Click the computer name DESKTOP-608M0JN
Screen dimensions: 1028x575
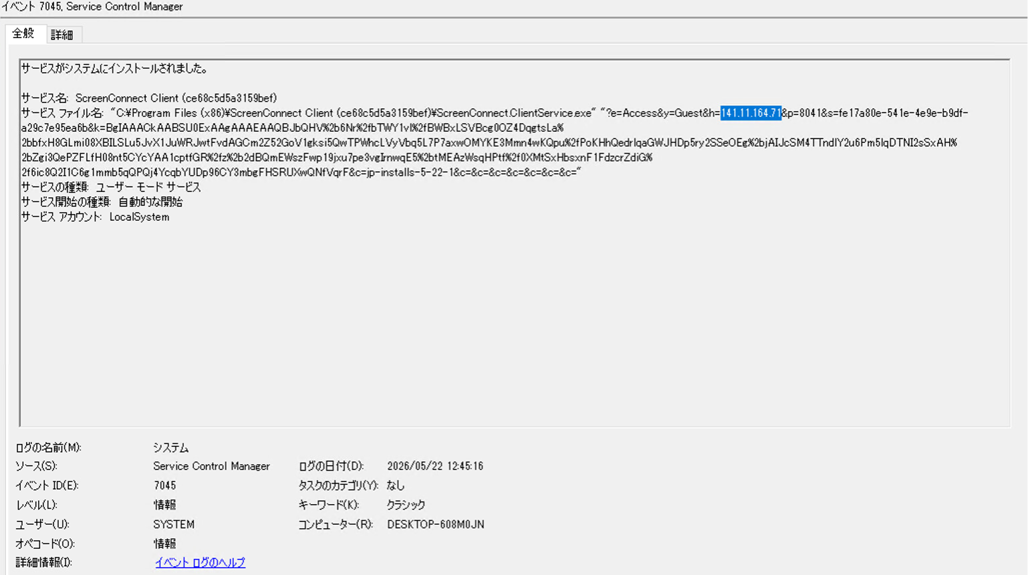click(x=436, y=524)
